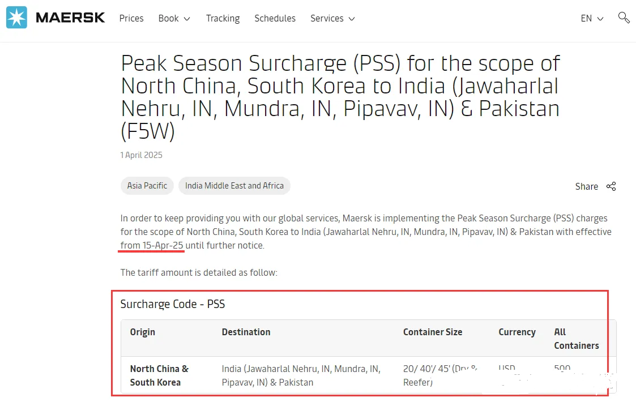Open the Prices menu item

coord(131,18)
